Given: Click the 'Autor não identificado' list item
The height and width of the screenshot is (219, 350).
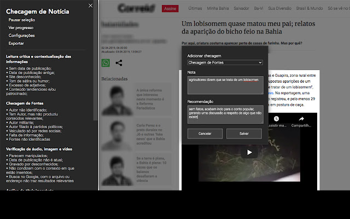Looking at the screenshot, I should [x=26, y=110].
